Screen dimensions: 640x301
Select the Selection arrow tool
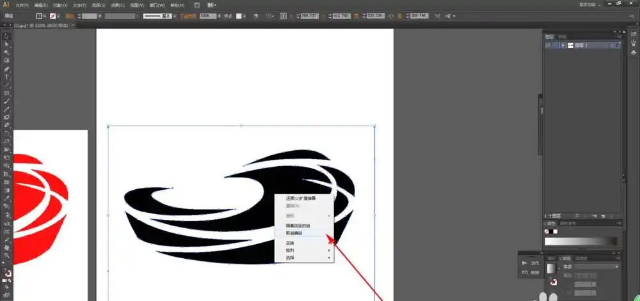pos(7,36)
